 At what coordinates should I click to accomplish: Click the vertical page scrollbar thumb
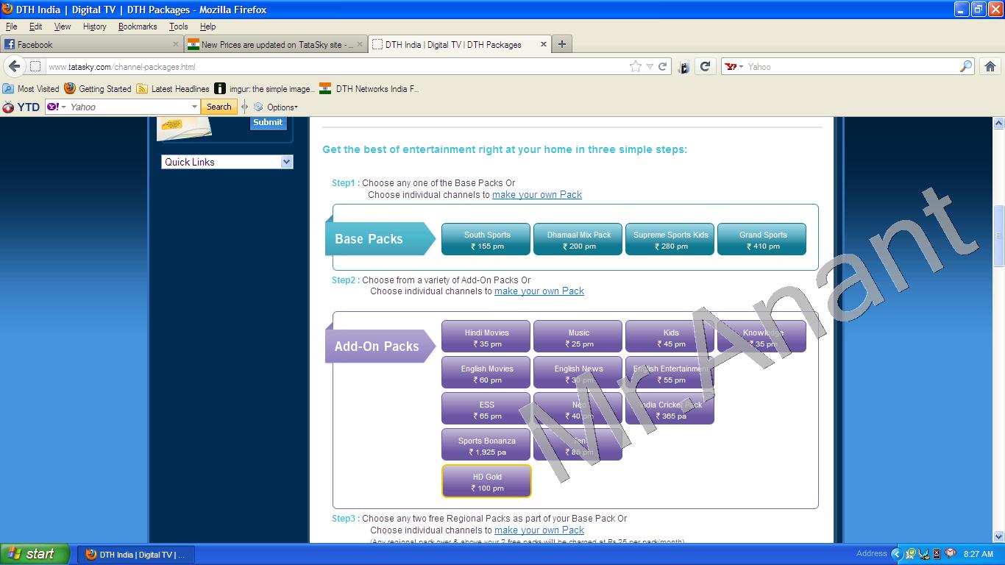pos(998,235)
